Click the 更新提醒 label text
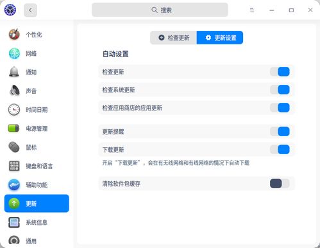Screen dimensions: 320x248 click(113, 132)
